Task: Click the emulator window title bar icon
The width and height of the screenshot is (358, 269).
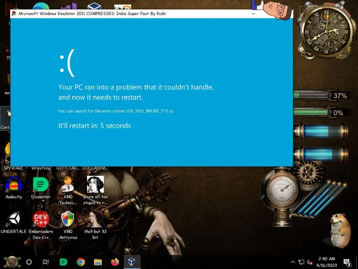Action: tap(14, 14)
